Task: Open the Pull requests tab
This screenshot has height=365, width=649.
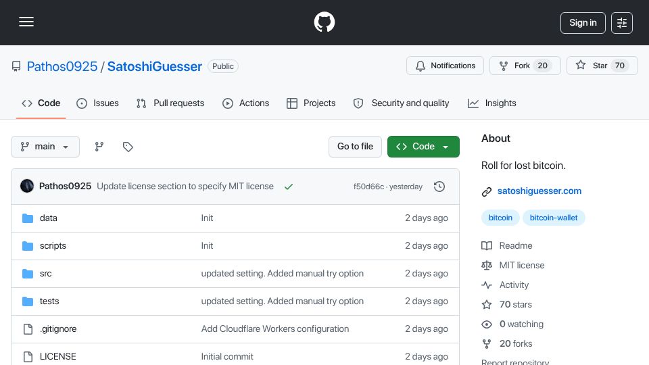Action: click(x=170, y=103)
